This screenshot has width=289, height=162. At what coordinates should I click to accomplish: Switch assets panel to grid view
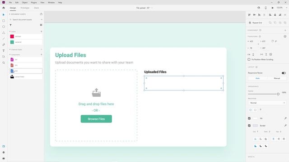[x=41, y=25]
